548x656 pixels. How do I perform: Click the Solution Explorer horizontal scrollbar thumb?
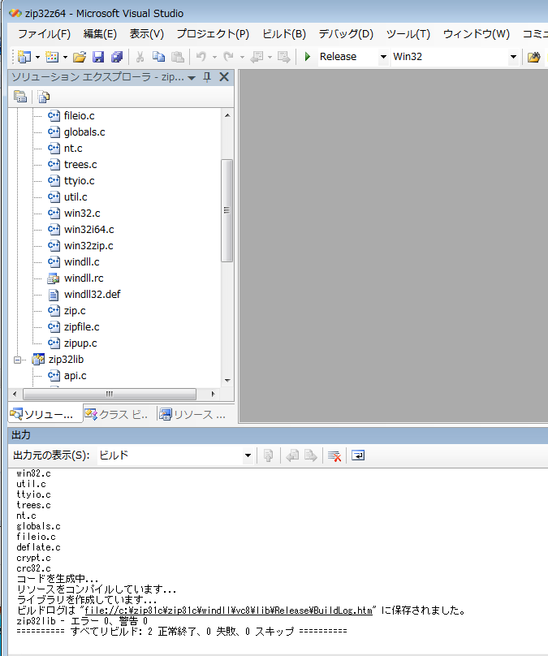coord(109,394)
